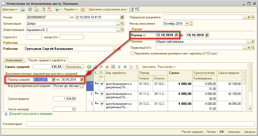Move the table row up with arrow icon
This screenshot has height=136, width=258.
pos(119,67)
